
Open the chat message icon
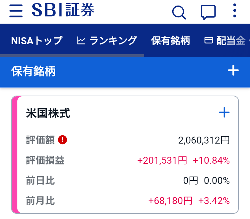[208, 12]
